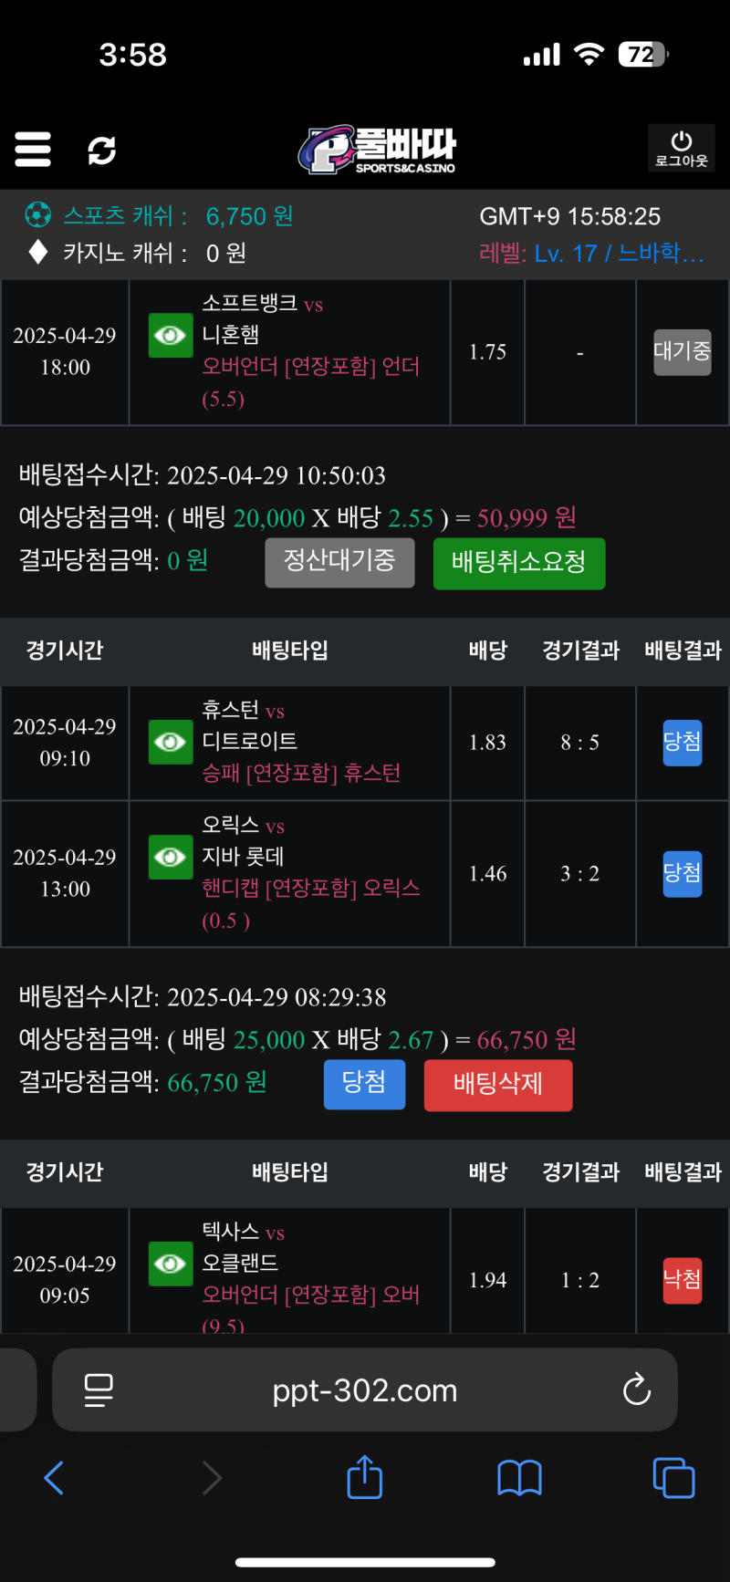
Task: Tap the site refresh arrows icon
Action: (101, 150)
